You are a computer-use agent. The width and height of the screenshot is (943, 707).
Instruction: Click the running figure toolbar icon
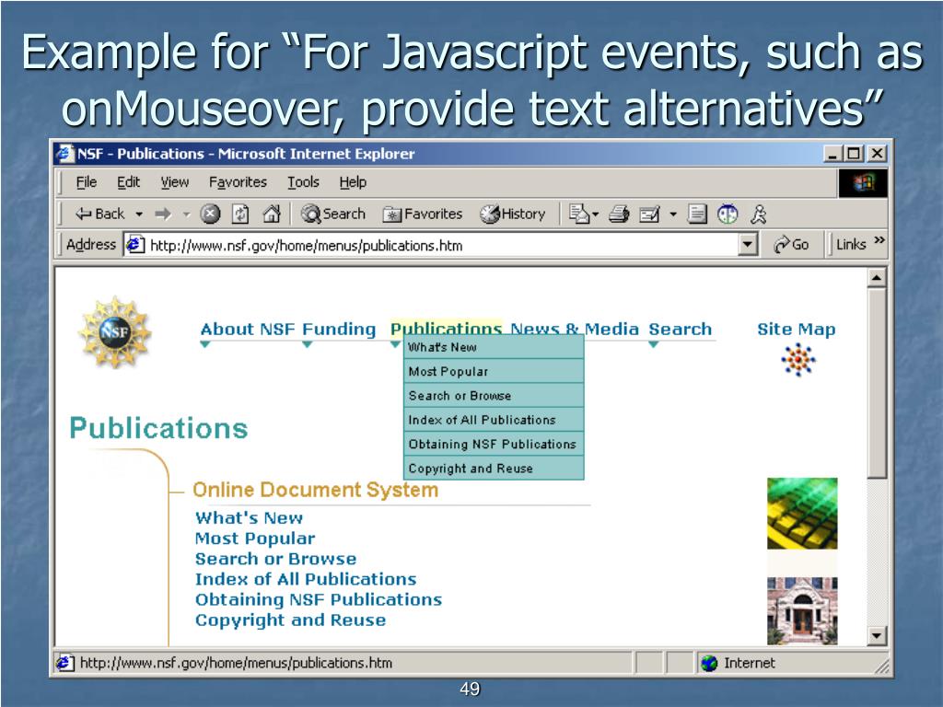[759, 214]
